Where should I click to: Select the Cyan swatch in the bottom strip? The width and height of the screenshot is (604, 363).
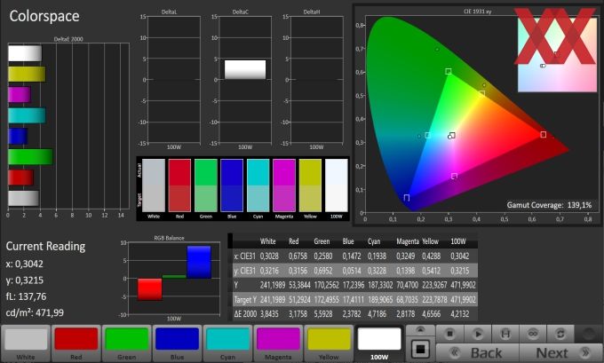pos(227,343)
